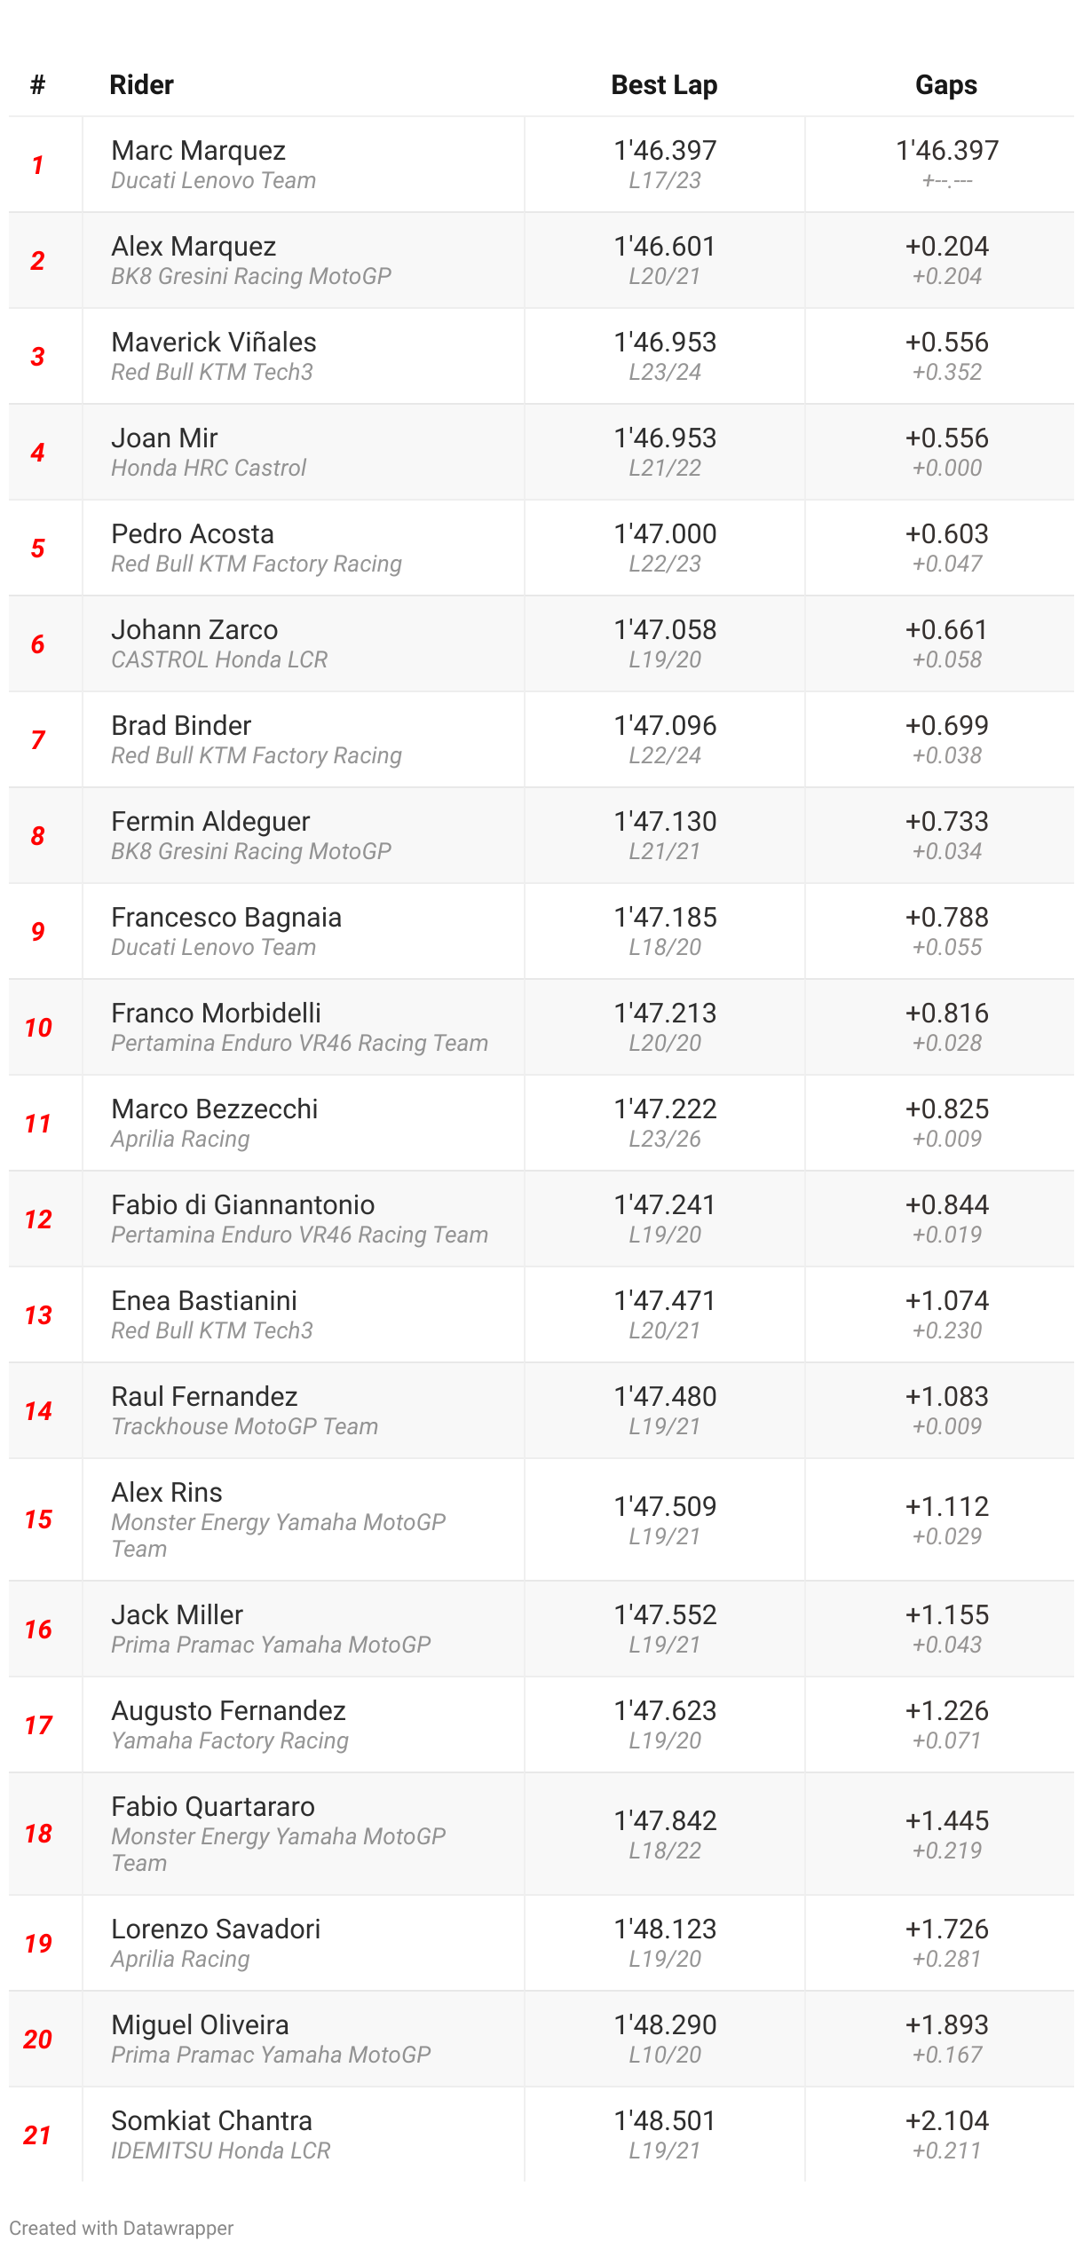
Task: Open the Created with Datawrapper link
Action: [x=122, y=2228]
